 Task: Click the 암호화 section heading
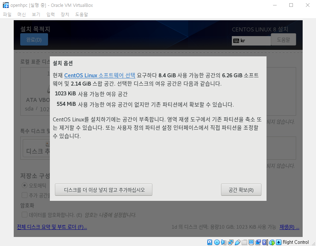(27, 206)
